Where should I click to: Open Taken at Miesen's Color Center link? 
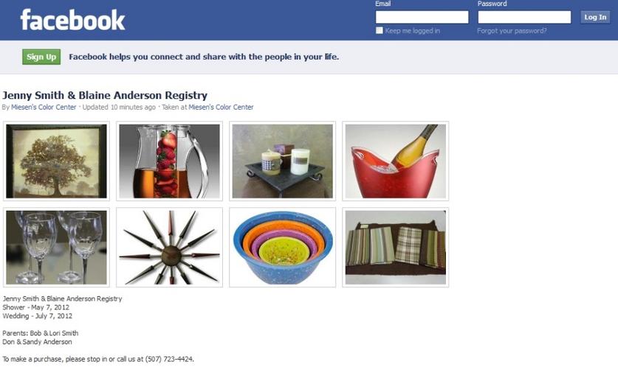click(x=221, y=107)
